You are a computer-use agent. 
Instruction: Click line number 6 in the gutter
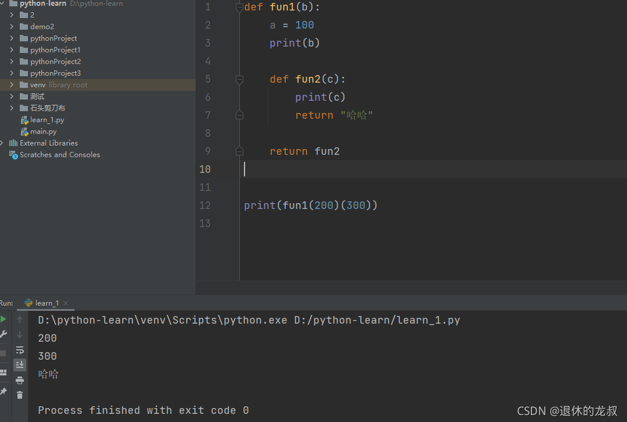[207, 97]
